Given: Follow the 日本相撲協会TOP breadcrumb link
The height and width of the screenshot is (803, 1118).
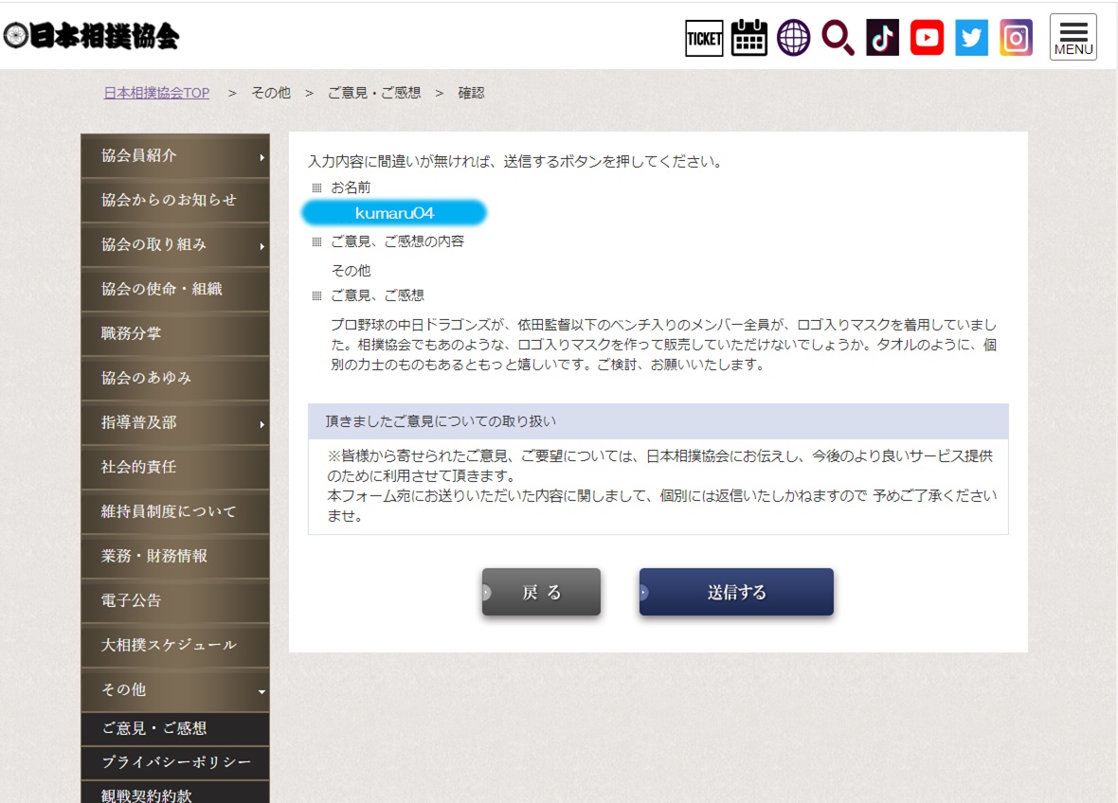Looking at the screenshot, I should coord(156,93).
